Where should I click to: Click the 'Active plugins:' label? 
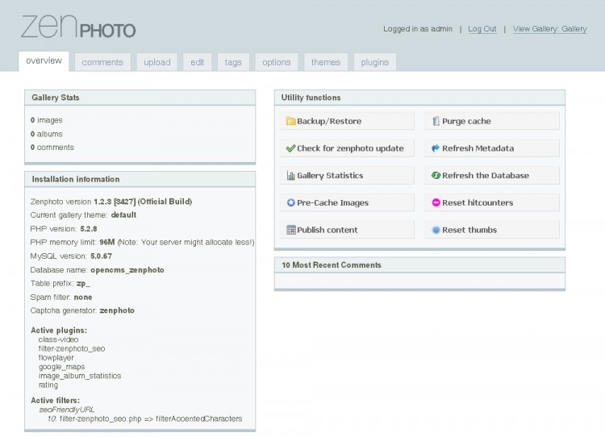coord(59,330)
